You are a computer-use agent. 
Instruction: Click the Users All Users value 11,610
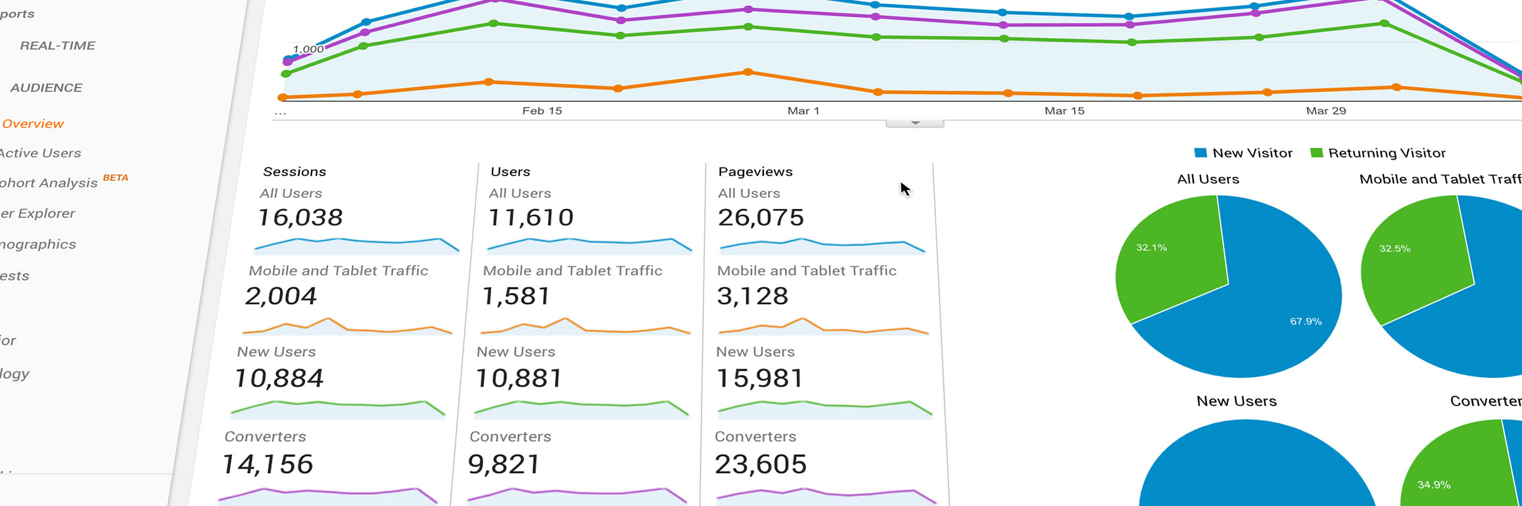[x=531, y=218]
